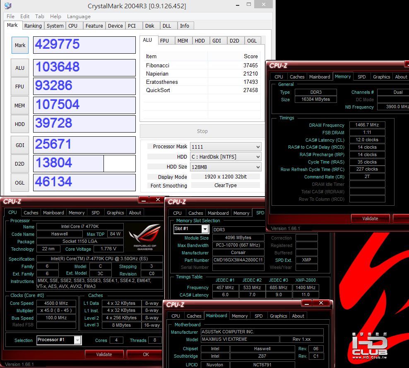Click Validate in the CPU-Z Memory window
Screen dimensions: 409x368
click(370, 218)
